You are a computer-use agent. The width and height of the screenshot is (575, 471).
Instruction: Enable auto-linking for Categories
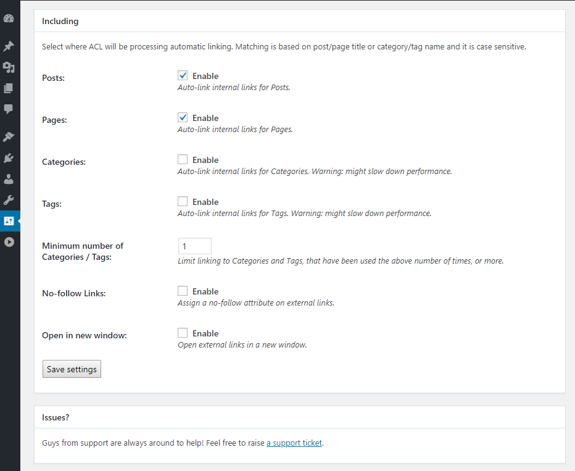click(183, 160)
